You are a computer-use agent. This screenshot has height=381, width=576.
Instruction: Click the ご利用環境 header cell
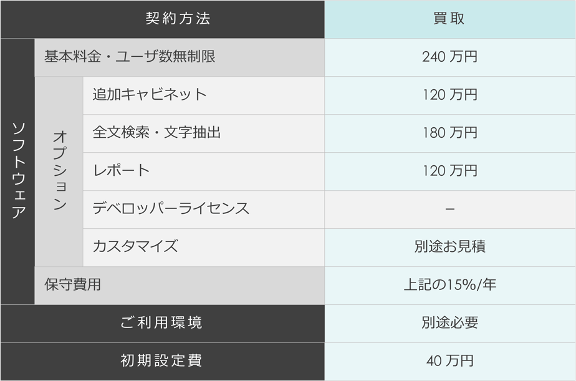(162, 323)
